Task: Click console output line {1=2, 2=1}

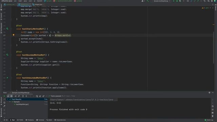Action: click(55, 103)
